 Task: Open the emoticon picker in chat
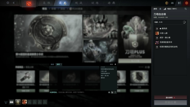(x=109, y=92)
